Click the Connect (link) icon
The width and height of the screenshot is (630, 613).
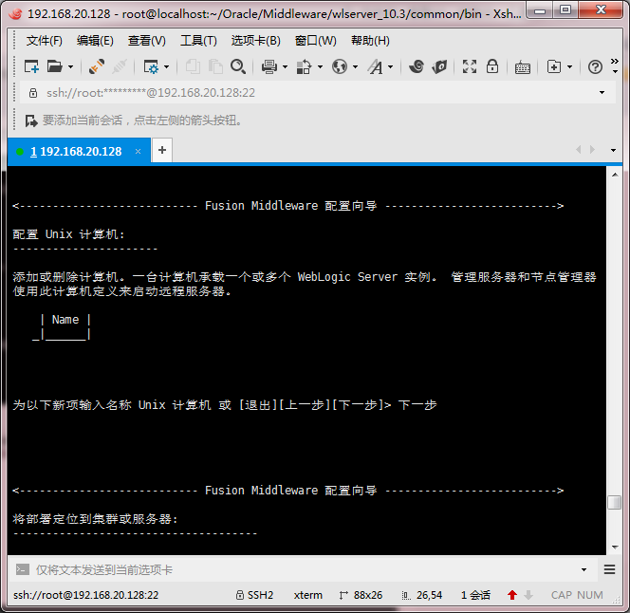pyautogui.click(x=97, y=66)
